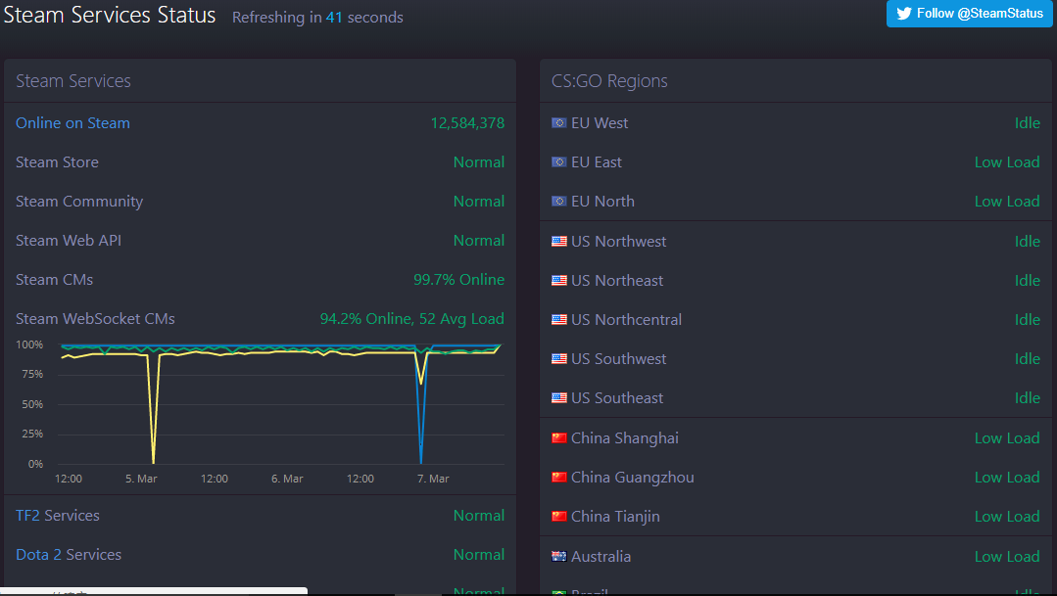This screenshot has height=596, width=1057.
Task: Click the CS:GO Regions panel heading
Action: point(609,81)
